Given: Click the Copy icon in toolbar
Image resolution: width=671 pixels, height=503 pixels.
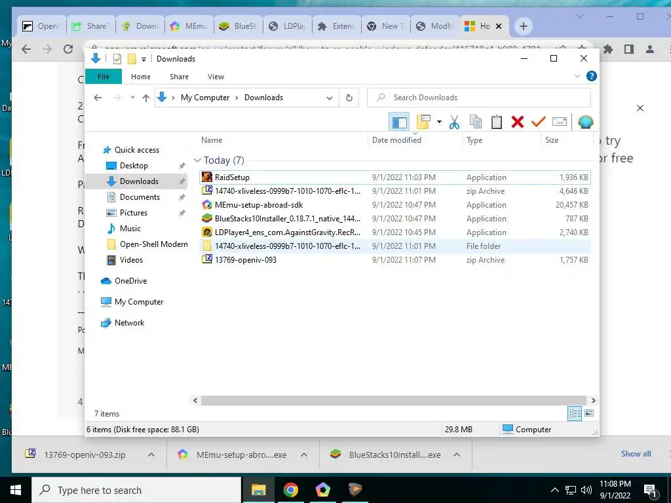Looking at the screenshot, I should pos(476,122).
